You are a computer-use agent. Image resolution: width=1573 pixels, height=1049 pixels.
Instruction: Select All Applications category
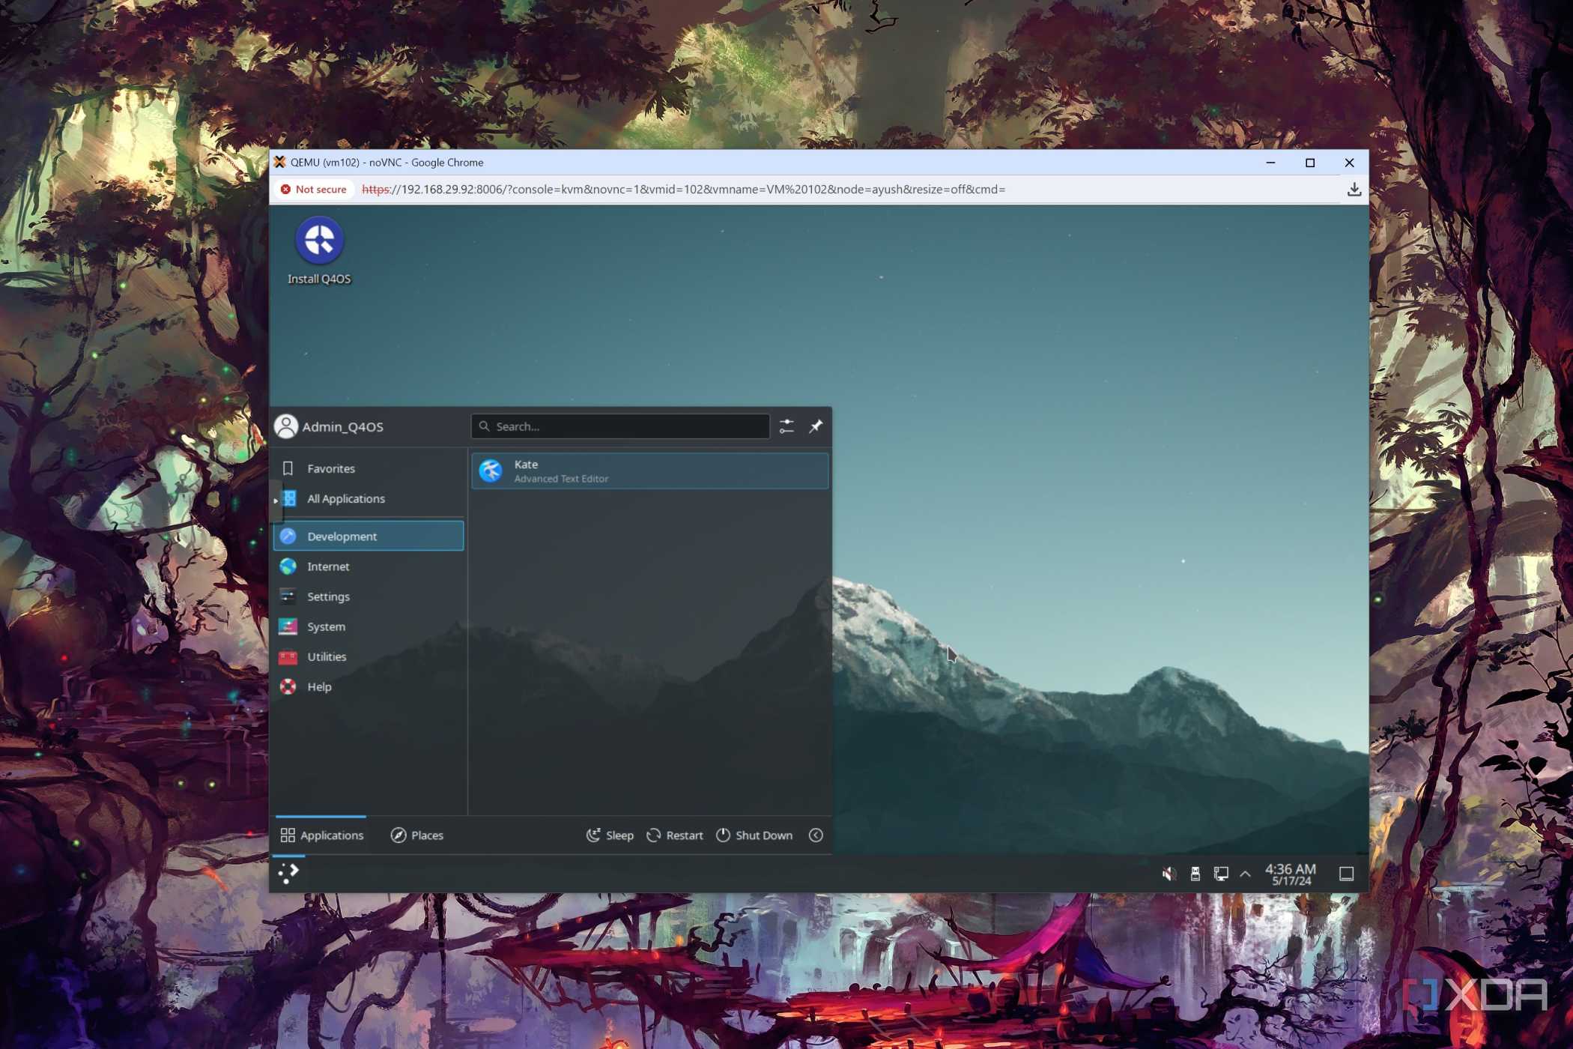click(x=369, y=498)
